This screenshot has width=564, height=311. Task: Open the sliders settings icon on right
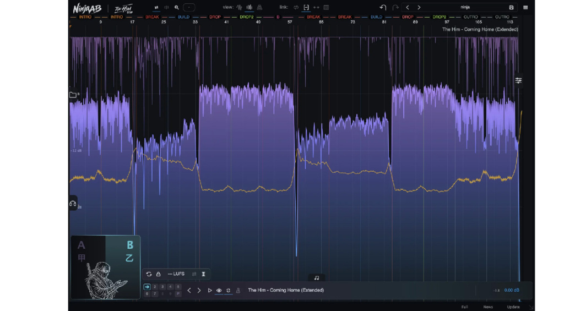tap(518, 80)
